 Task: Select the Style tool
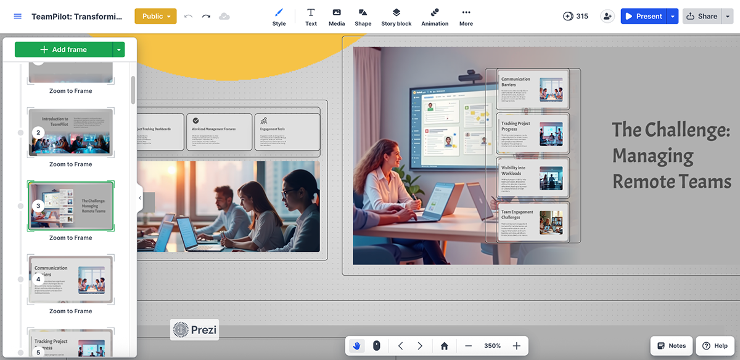(x=279, y=17)
